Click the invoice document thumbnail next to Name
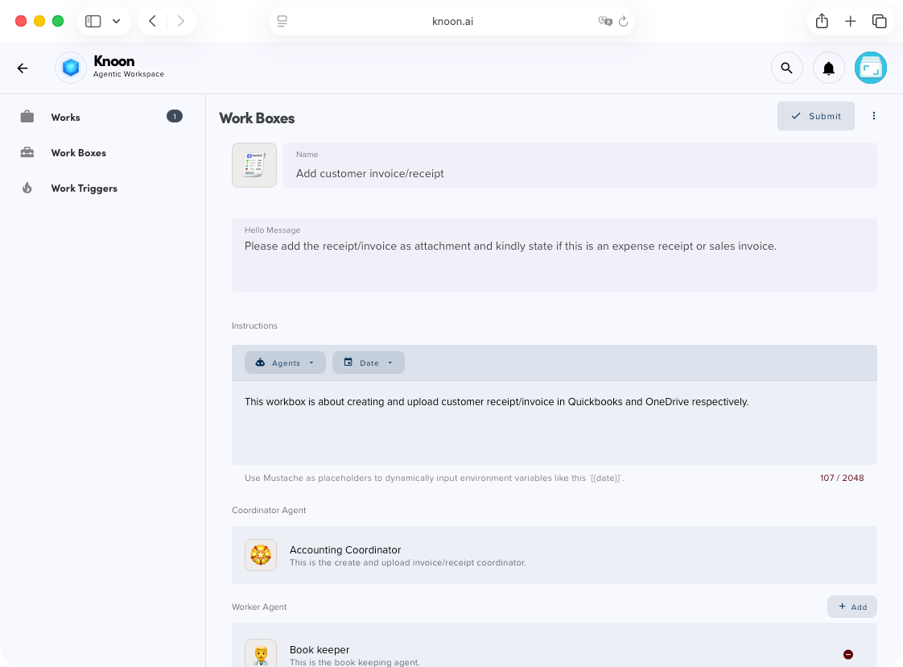This screenshot has width=903, height=667. pos(254,164)
